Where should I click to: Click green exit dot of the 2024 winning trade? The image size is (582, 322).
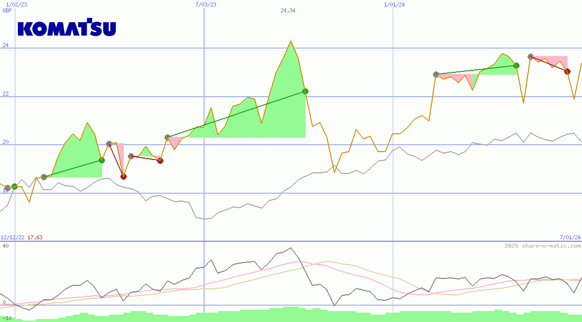(516, 65)
